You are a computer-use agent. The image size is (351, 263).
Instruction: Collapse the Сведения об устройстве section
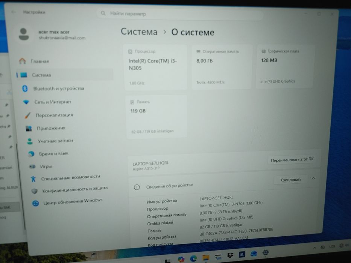tap(313, 178)
